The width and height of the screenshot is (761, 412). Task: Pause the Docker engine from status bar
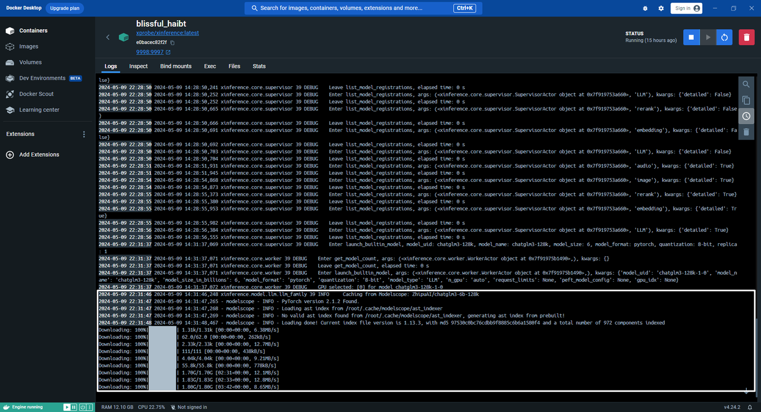pyautogui.click(x=74, y=407)
